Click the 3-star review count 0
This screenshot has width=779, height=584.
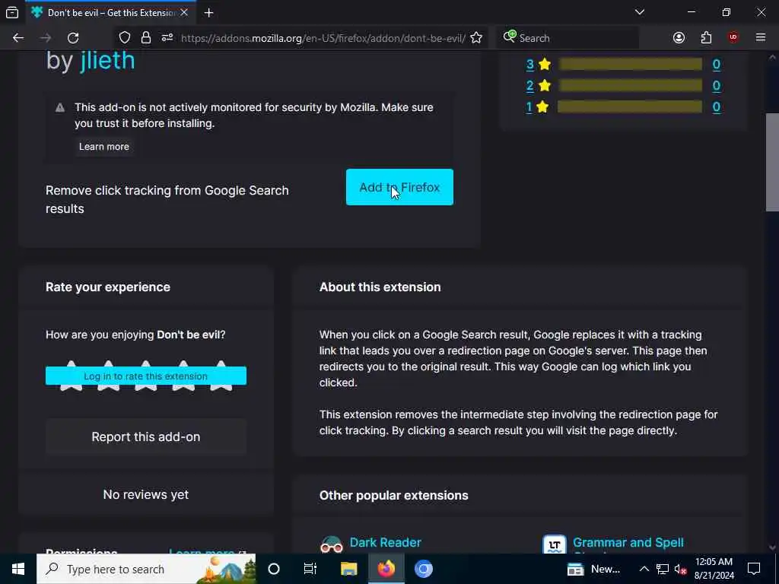[717, 64]
